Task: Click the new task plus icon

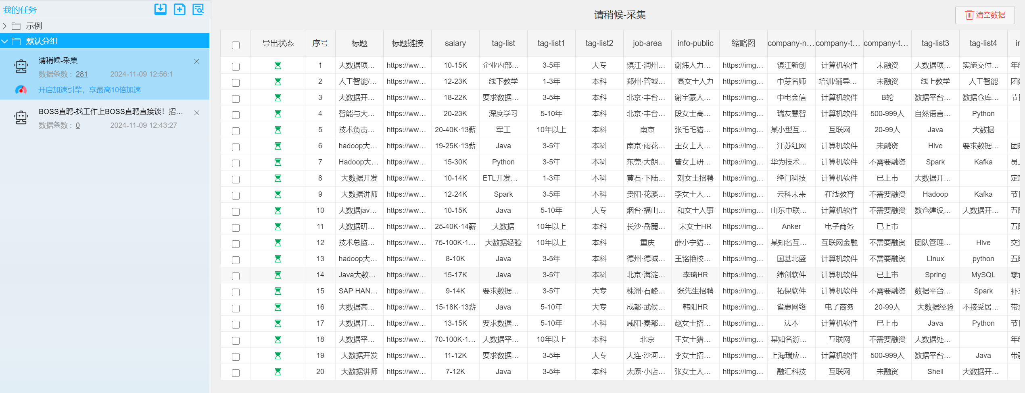Action: [x=180, y=9]
